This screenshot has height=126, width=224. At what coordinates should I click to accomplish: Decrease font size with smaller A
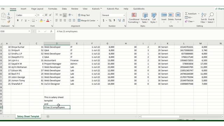(x=50, y=15)
